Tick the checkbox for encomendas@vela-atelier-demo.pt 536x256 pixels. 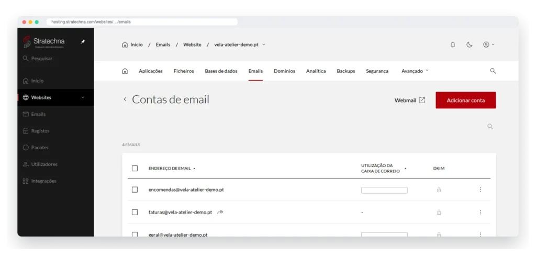pyautogui.click(x=135, y=190)
